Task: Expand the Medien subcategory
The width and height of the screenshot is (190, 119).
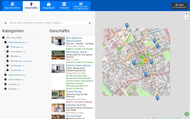Action: click(7, 56)
